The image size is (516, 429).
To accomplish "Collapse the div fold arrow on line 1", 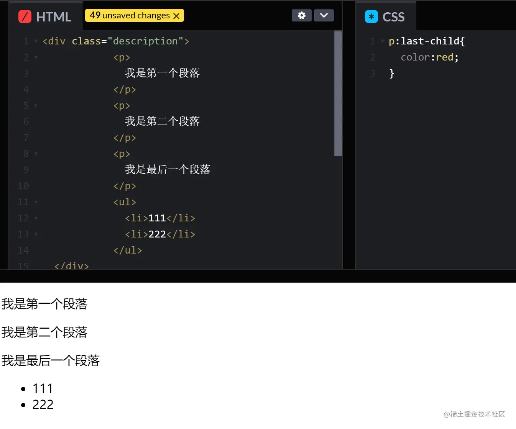I will pos(36,41).
